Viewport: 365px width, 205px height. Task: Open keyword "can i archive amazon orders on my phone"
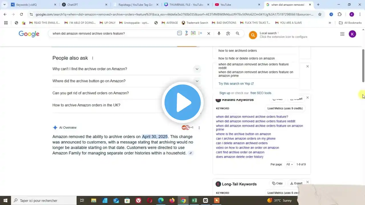[246, 139]
